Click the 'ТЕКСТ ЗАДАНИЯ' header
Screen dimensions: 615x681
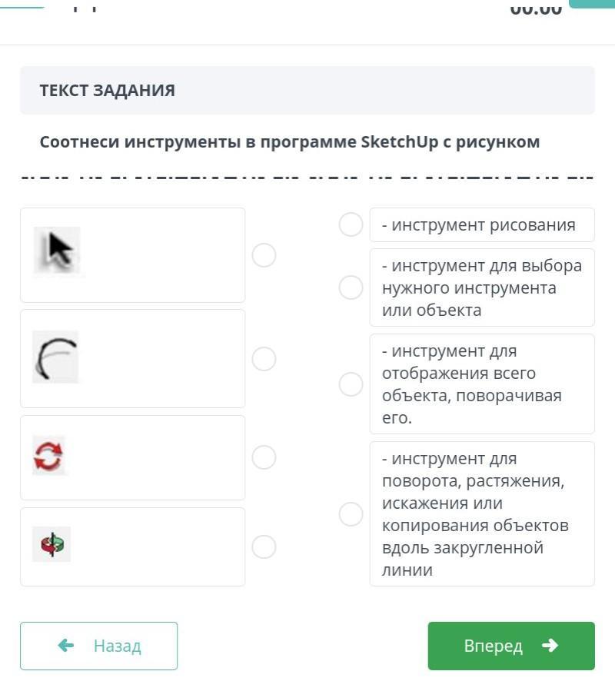[x=108, y=91]
